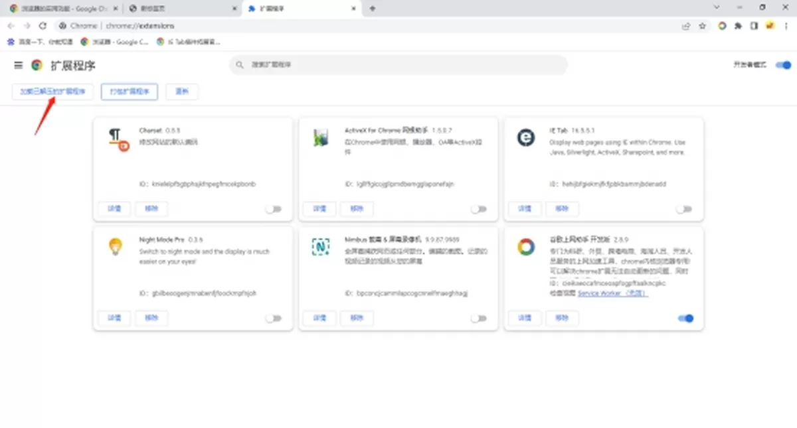Click the chrome://extensions address bar

(x=365, y=26)
